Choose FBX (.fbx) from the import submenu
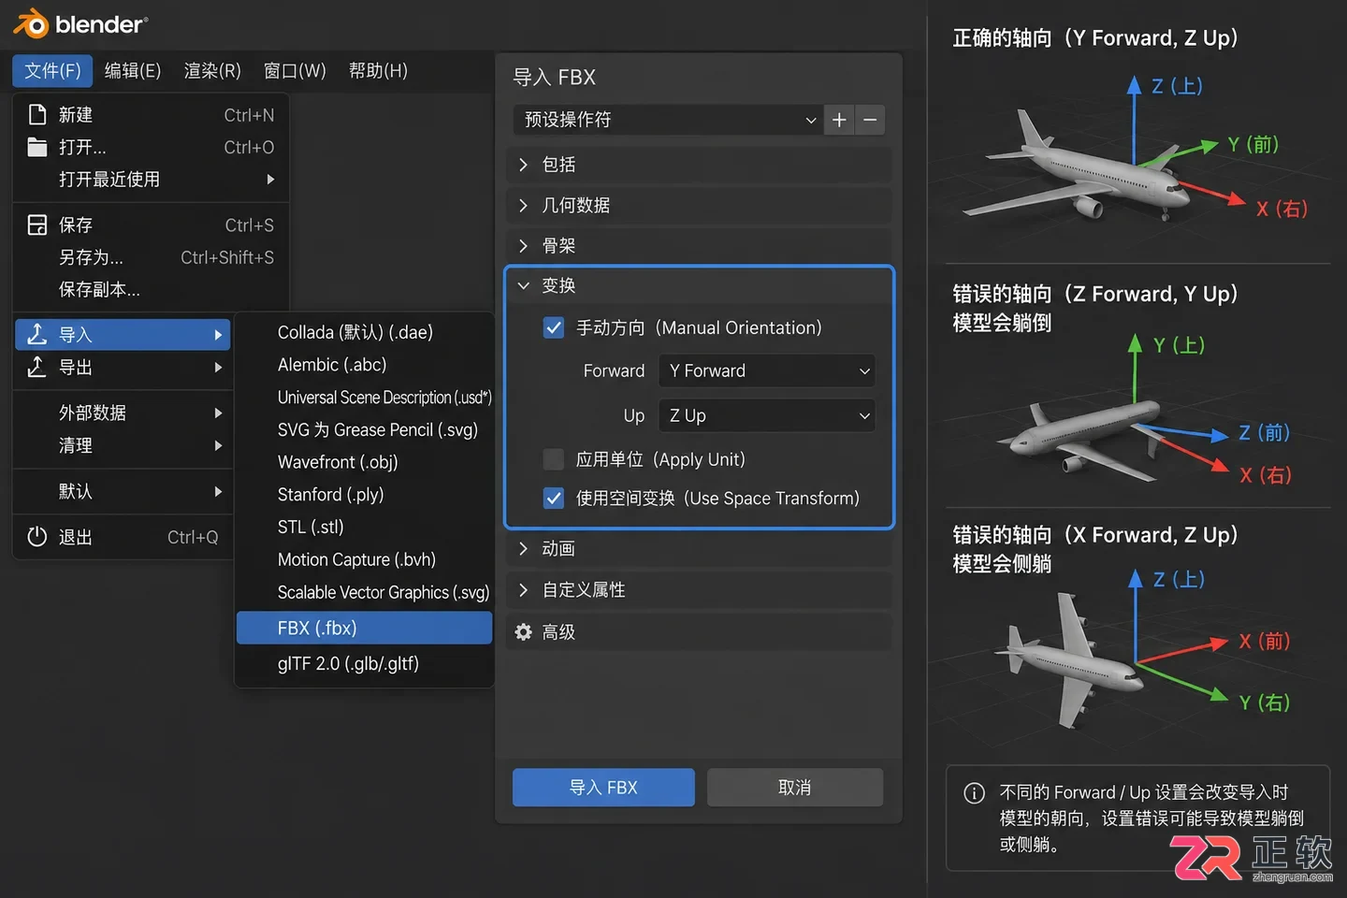The width and height of the screenshot is (1347, 898). [364, 628]
